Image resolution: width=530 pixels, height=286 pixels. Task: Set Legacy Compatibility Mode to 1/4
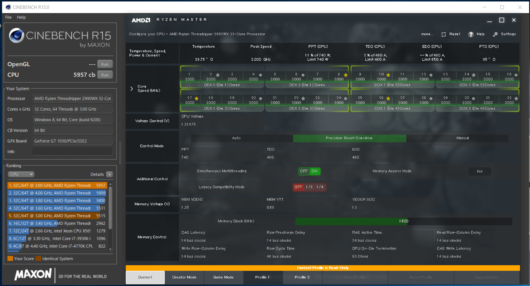320,187
